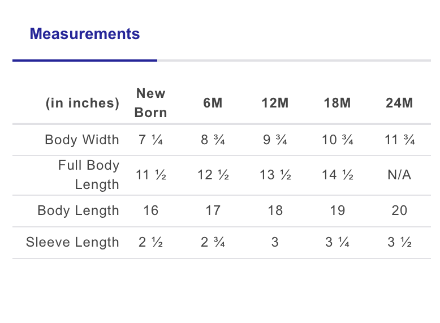Click the 12M size column header
This screenshot has width=440, height=323.
pyautogui.click(x=275, y=104)
